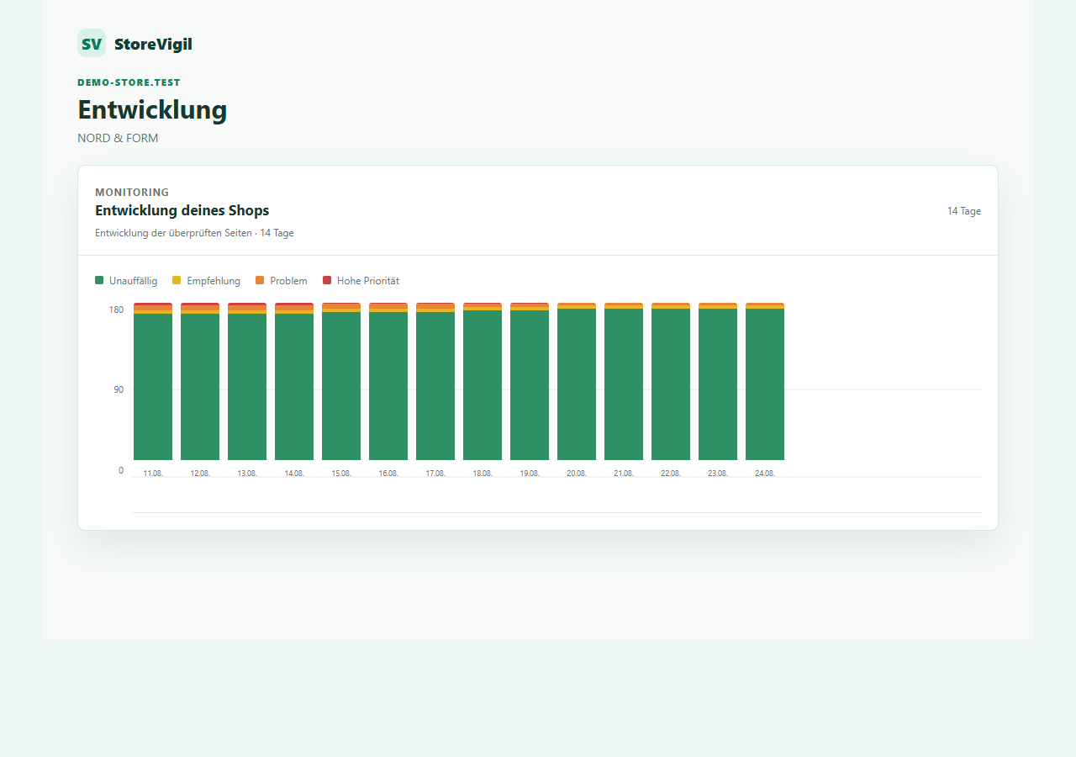Screen dimensions: 1076x757
Task: Click the NORD & FORM subtitle
Action: (118, 138)
